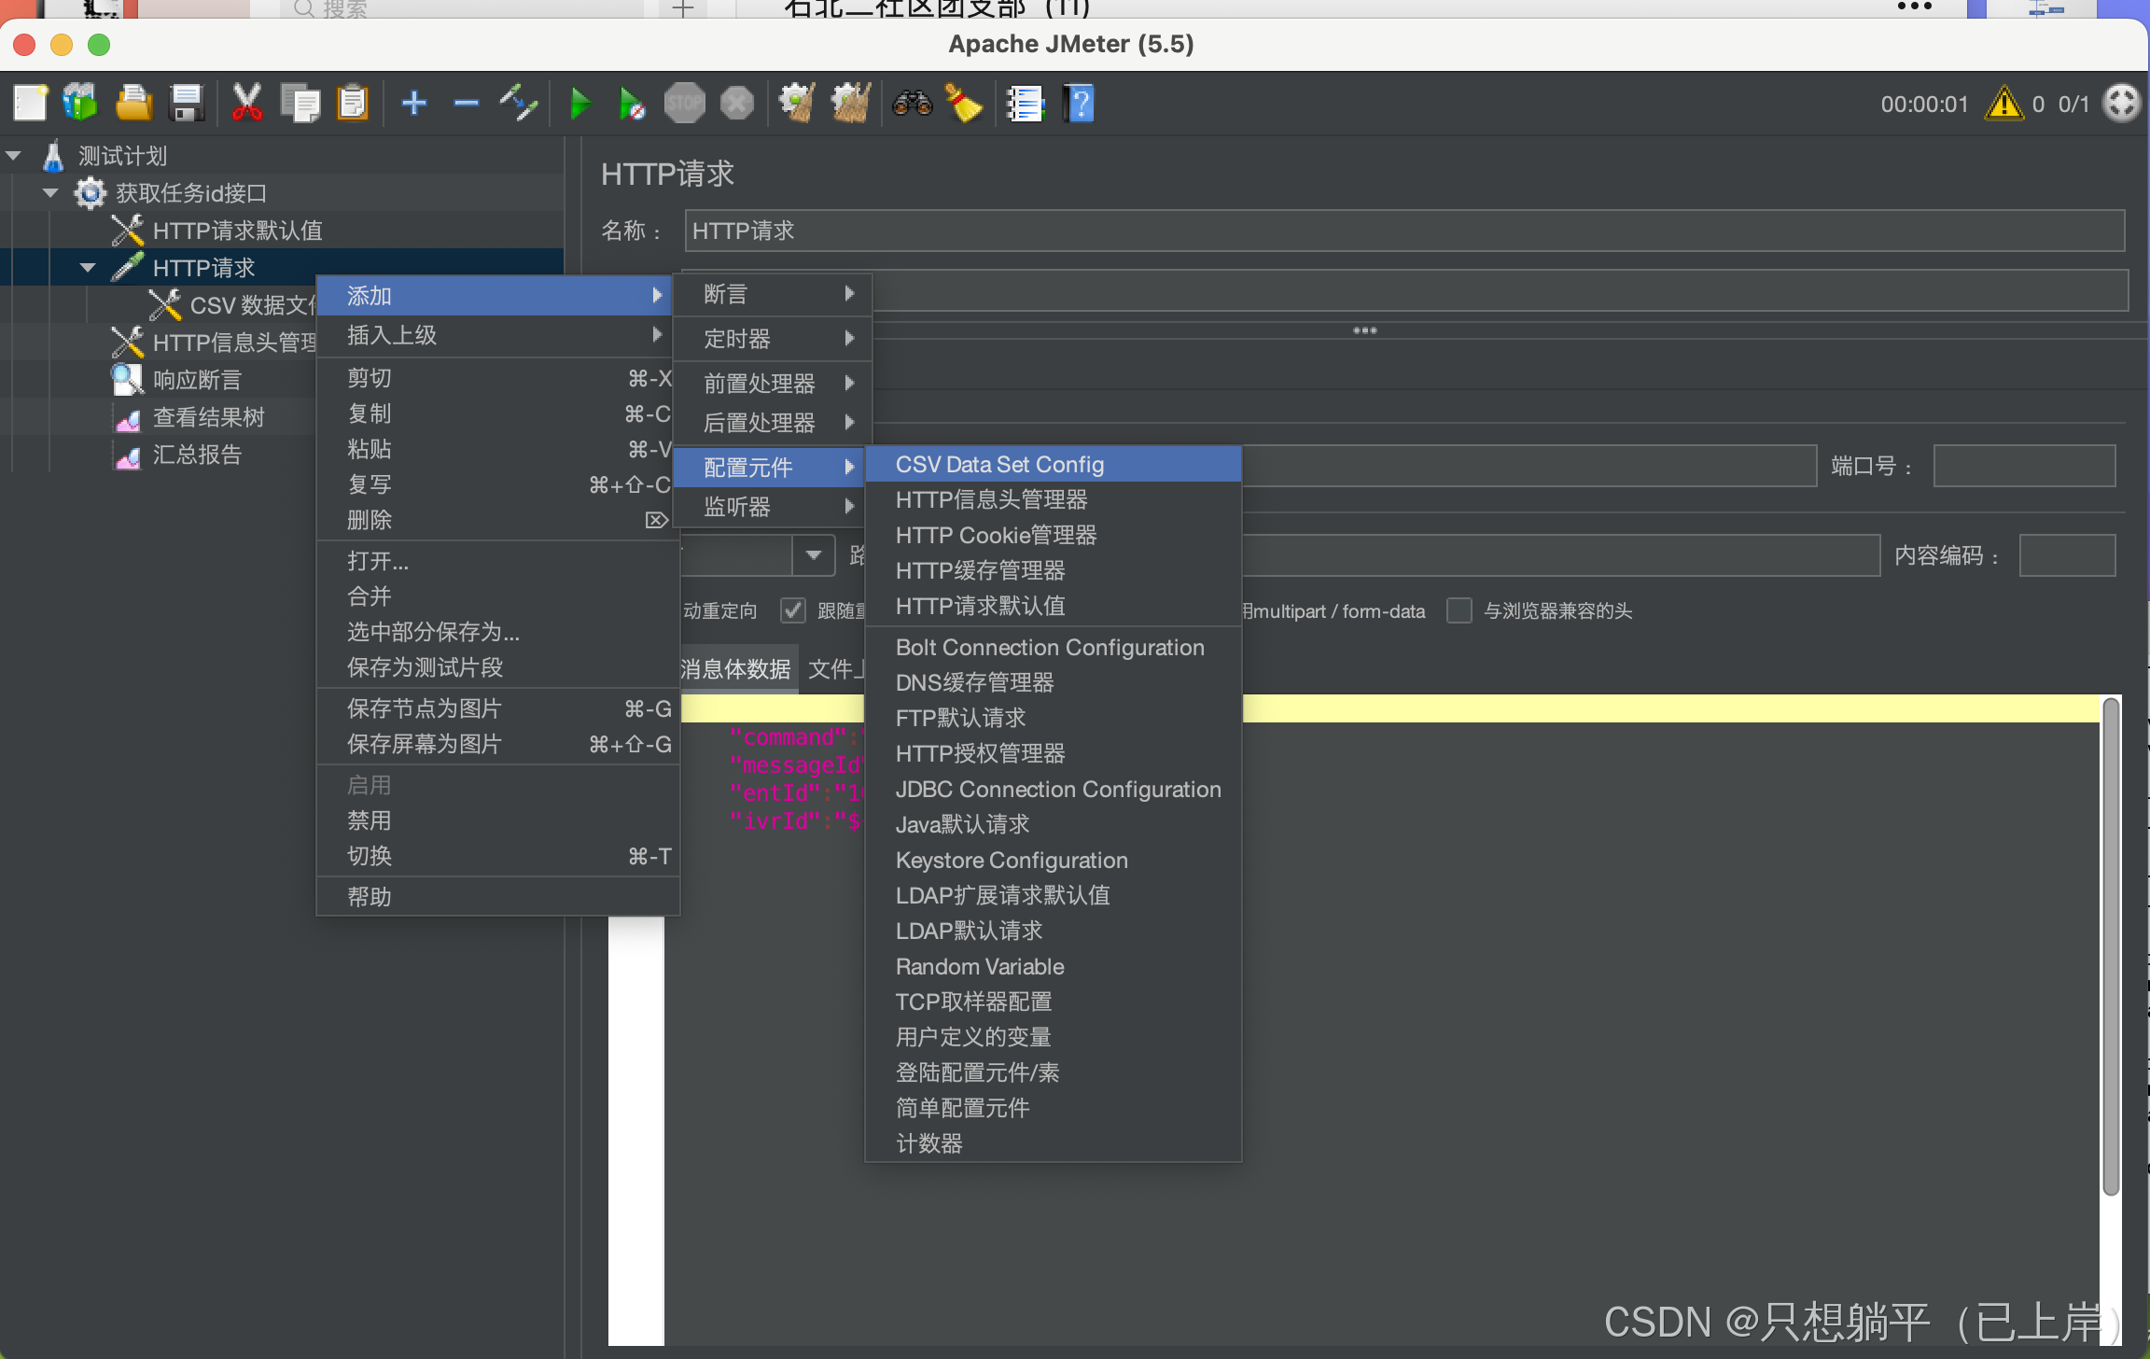Choose HTTP Cookie管理器 from config submenu
2150x1359 pixels.
click(996, 535)
